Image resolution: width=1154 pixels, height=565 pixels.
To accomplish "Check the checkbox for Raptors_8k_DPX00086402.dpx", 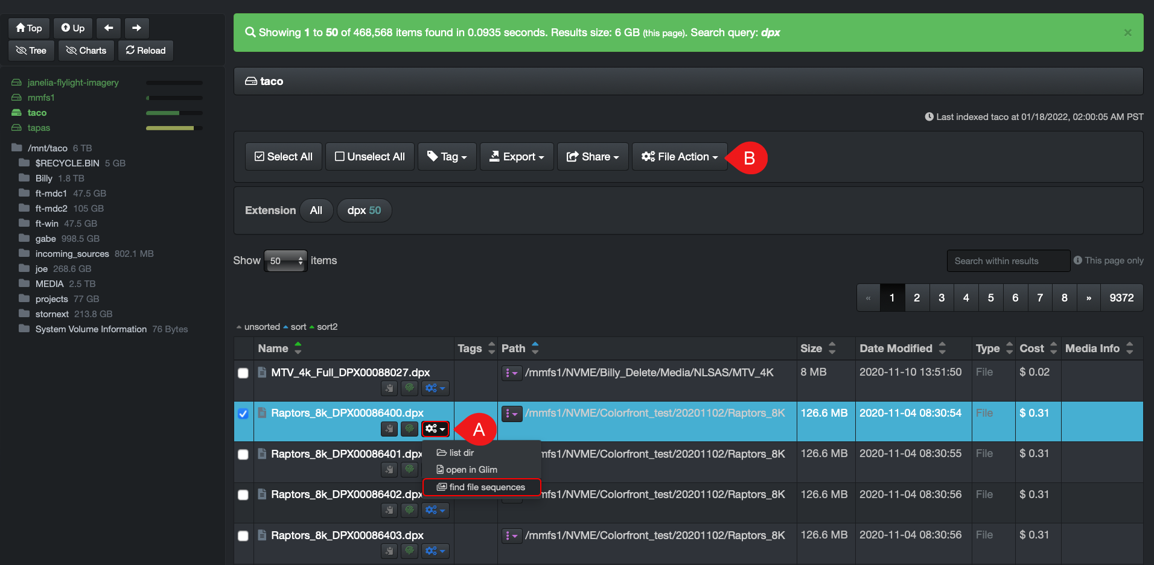I will 243,494.
